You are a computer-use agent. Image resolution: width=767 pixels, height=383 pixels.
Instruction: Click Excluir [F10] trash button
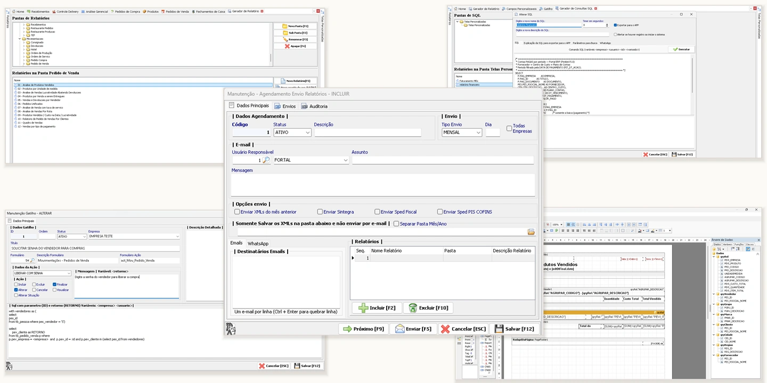[x=428, y=307]
